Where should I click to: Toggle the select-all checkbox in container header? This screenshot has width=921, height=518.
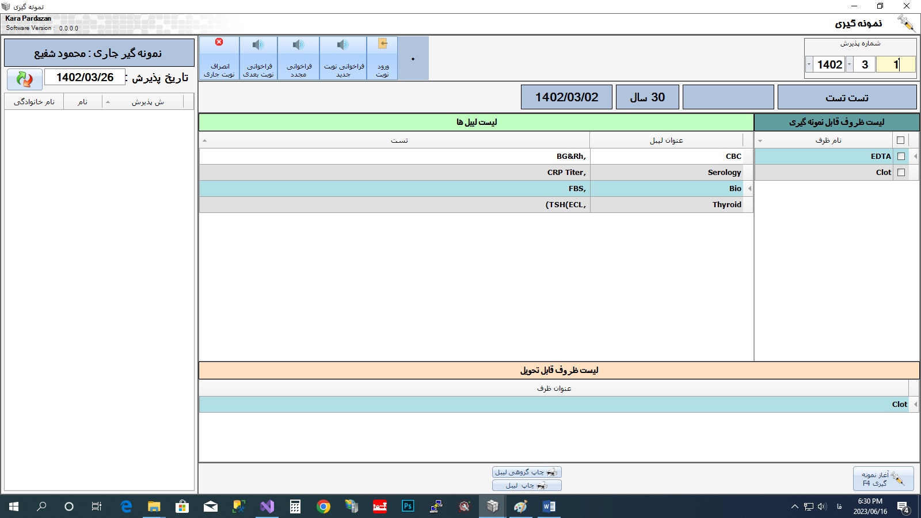click(901, 140)
